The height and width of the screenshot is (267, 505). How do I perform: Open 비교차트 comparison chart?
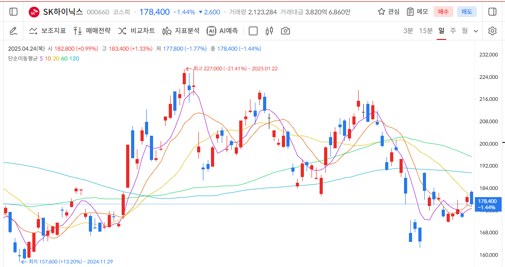pos(136,31)
